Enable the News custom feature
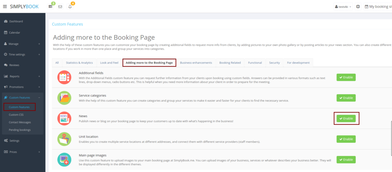 point(346,118)
